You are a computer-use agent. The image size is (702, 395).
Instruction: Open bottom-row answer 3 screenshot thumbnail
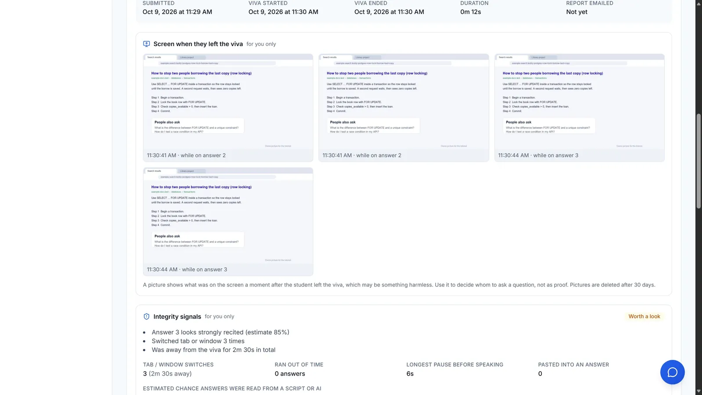(x=228, y=222)
